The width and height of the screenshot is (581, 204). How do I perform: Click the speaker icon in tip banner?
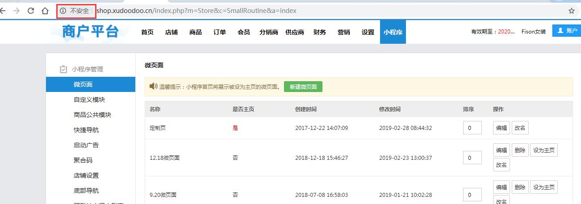coord(153,87)
